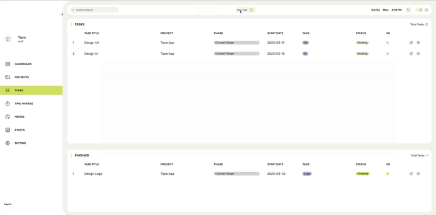The width and height of the screenshot is (436, 215).
Task: Delete the Design Logo task
Action: 418,174
